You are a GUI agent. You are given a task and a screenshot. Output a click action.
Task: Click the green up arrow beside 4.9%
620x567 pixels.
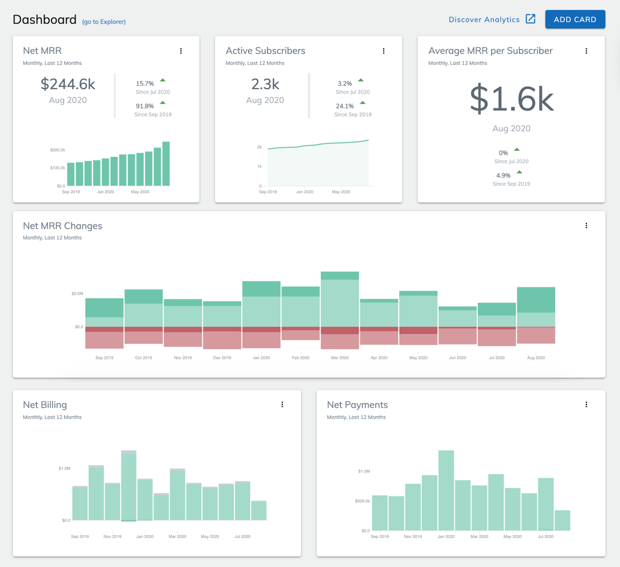519,172
